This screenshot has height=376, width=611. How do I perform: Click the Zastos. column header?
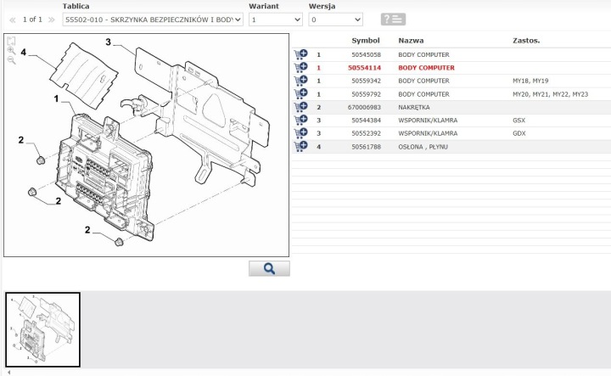[526, 41]
